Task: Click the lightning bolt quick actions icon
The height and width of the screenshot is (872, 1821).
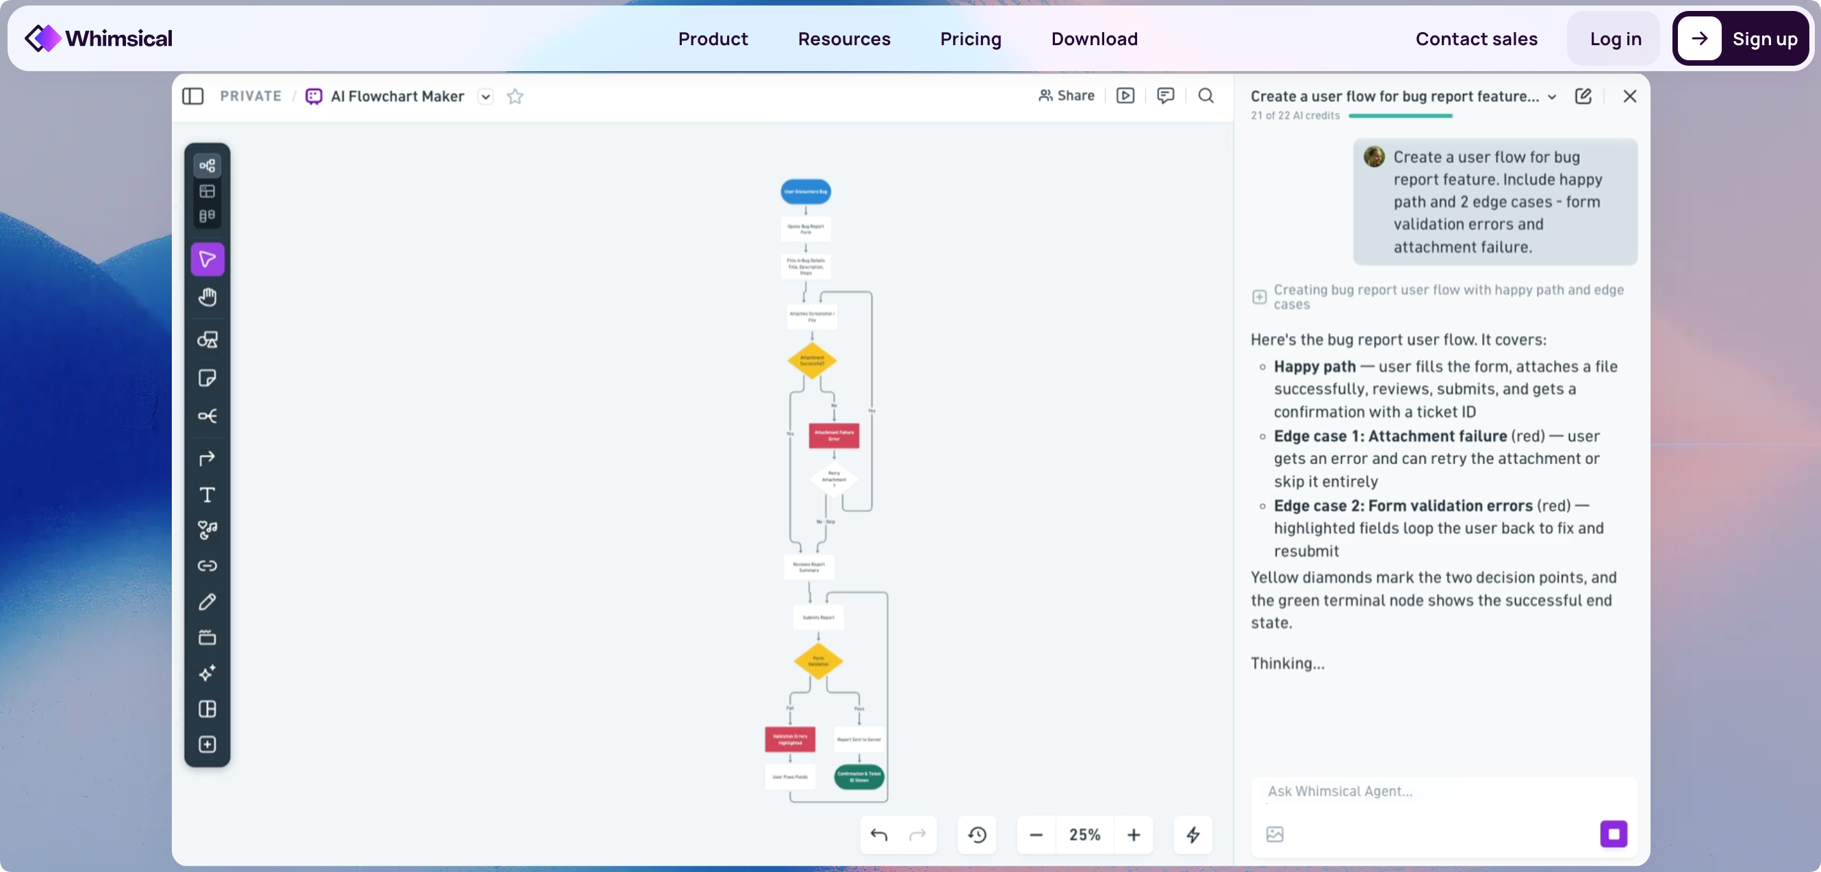Action: [1193, 835]
